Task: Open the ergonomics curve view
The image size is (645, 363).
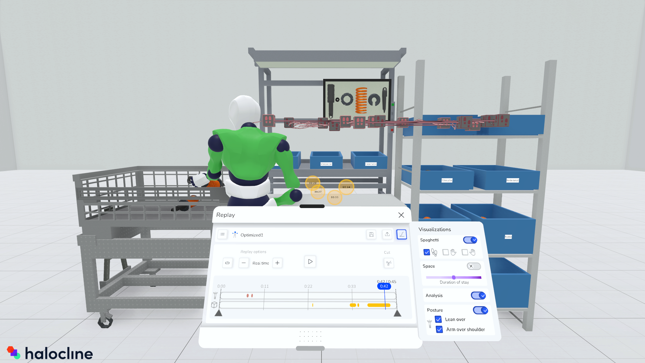Action: (x=401, y=234)
